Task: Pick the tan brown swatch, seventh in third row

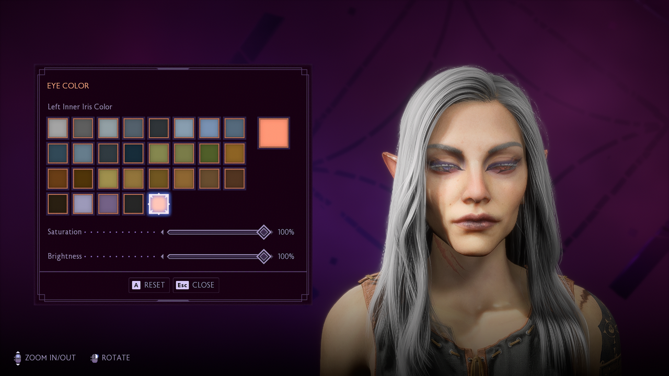Action: pyautogui.click(x=209, y=179)
